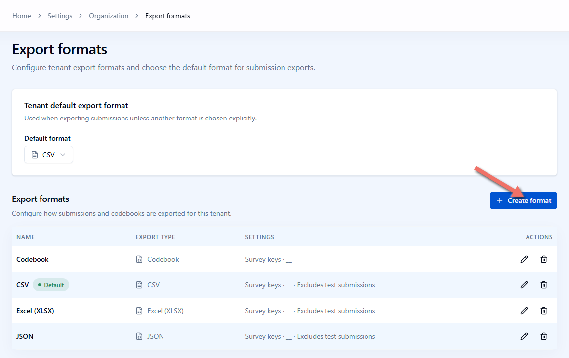Edit the Codebook export format
Screen dimensions: 569x358
(524, 259)
